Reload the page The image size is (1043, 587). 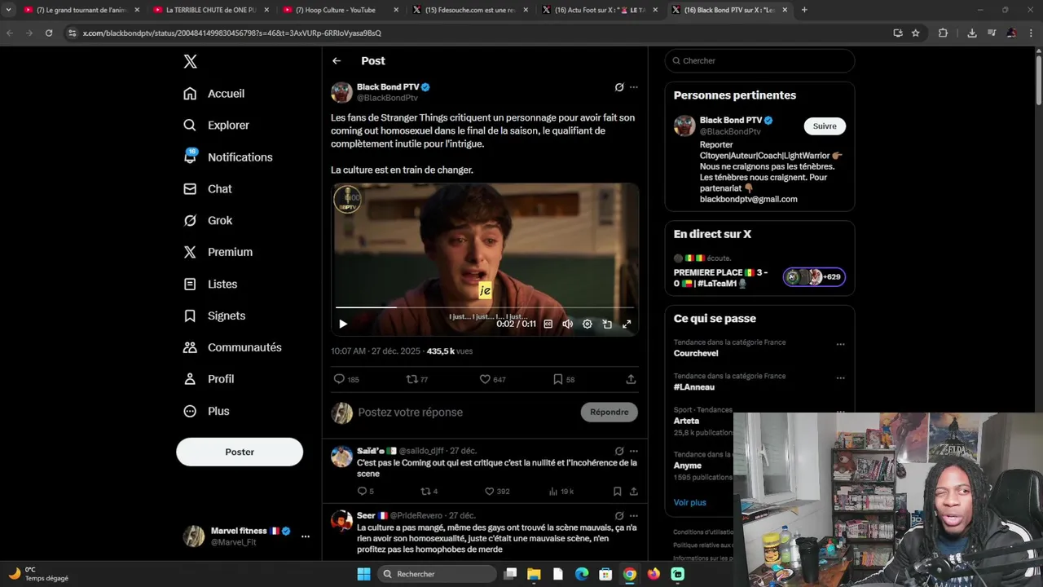[49, 33]
